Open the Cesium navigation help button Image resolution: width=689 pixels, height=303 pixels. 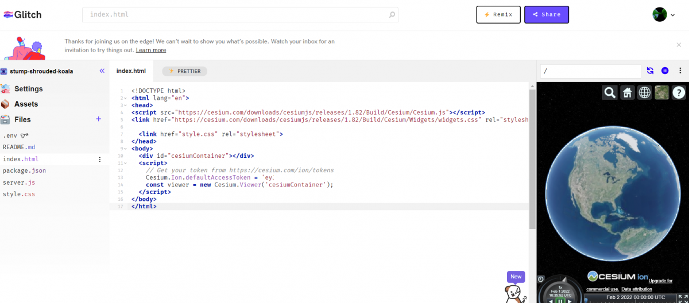[679, 92]
